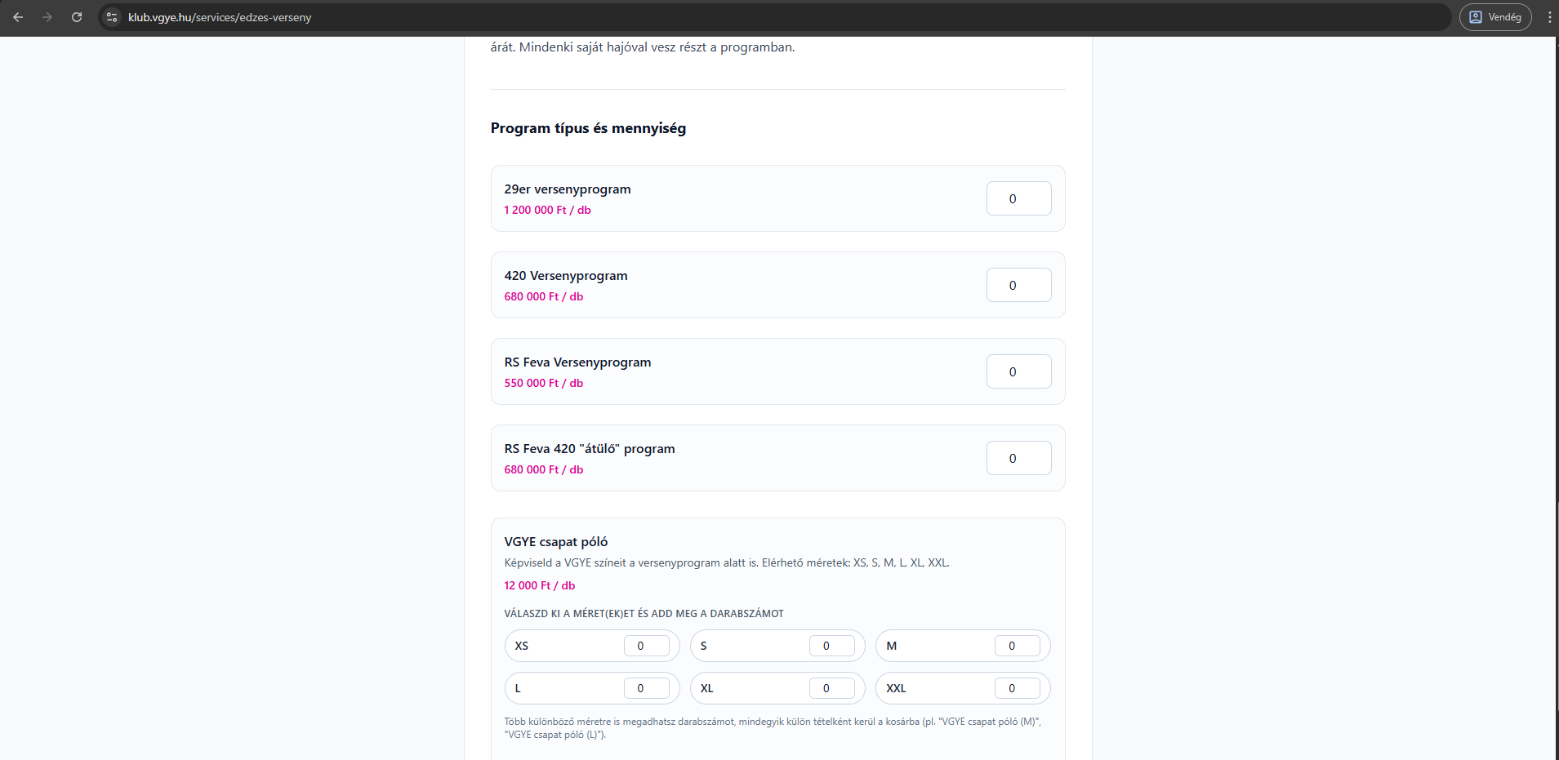
Task: Set quantity for XXL size shirt
Action: pos(1017,688)
